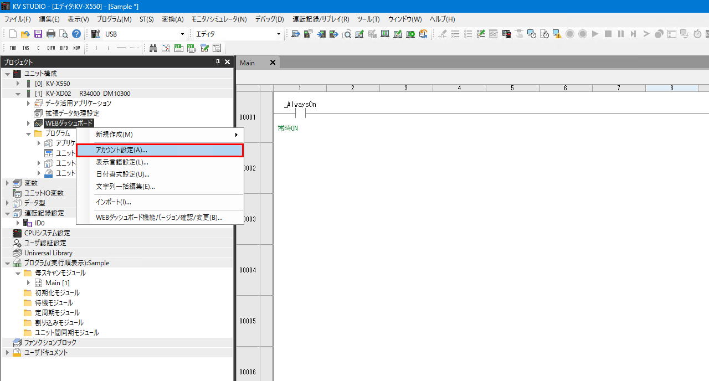The height and width of the screenshot is (381, 709).
Task: Click the binoculars search icon
Action: pyautogui.click(x=153, y=48)
